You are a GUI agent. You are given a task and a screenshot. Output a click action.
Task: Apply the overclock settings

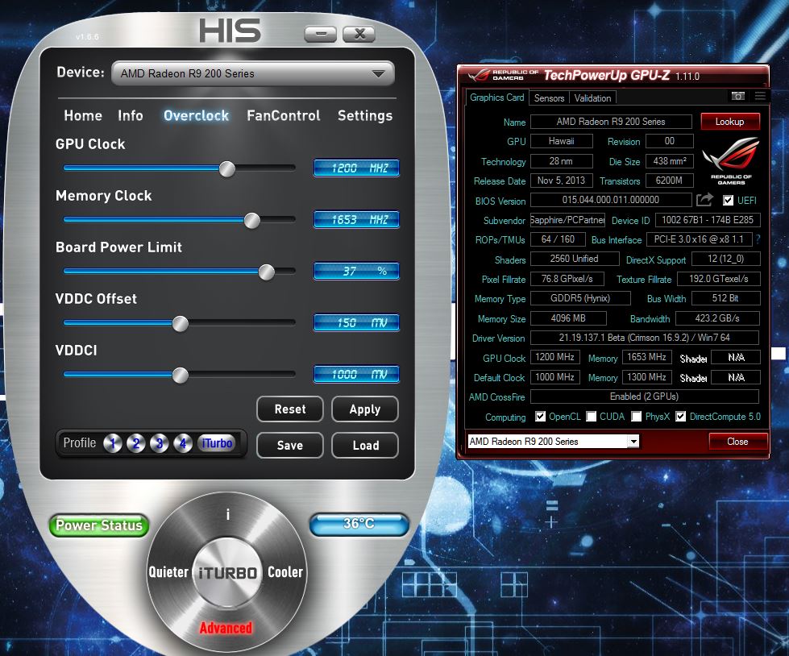point(365,409)
